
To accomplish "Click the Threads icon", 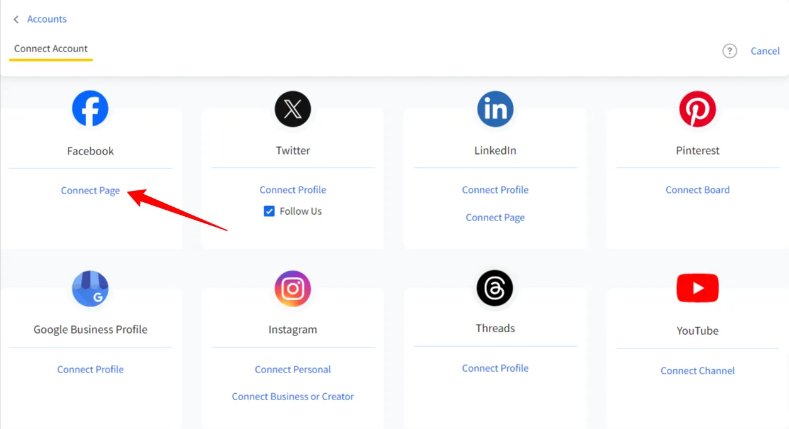I will pyautogui.click(x=495, y=288).
